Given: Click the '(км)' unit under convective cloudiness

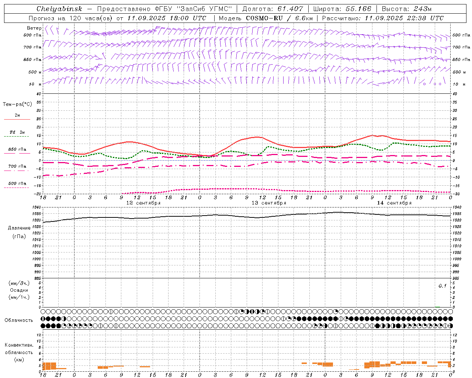Looking at the screenshot, I should 19,360.
